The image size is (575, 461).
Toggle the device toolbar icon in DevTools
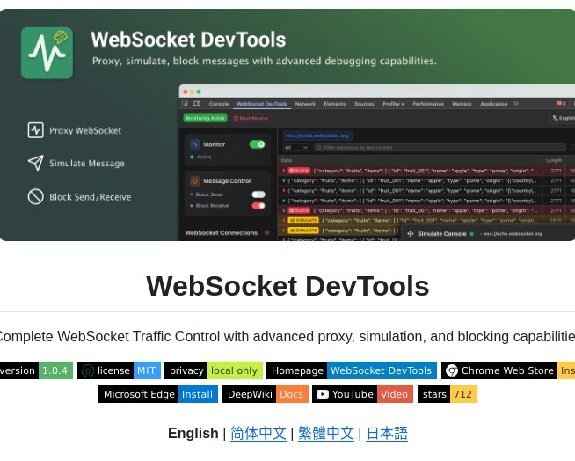click(197, 104)
